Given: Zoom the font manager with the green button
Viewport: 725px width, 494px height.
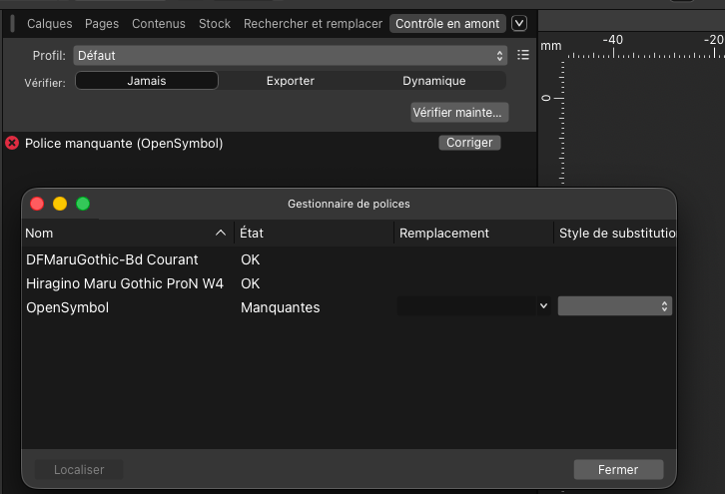Looking at the screenshot, I should point(83,204).
